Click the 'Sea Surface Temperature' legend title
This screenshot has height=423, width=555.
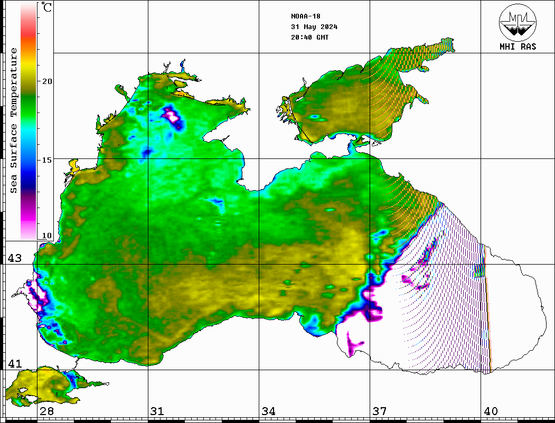point(13,120)
